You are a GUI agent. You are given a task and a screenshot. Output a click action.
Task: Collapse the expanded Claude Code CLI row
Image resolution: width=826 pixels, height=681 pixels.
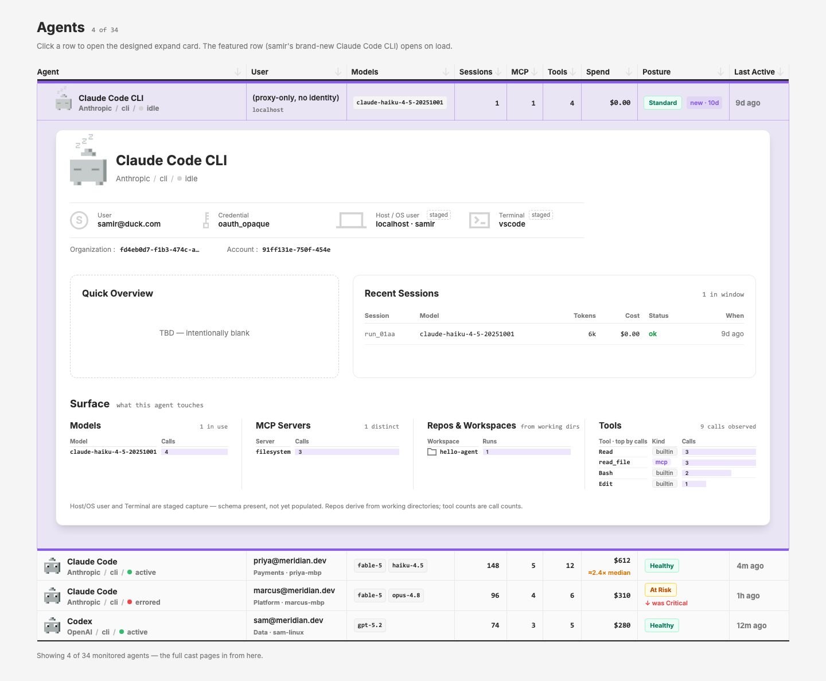tap(412, 103)
